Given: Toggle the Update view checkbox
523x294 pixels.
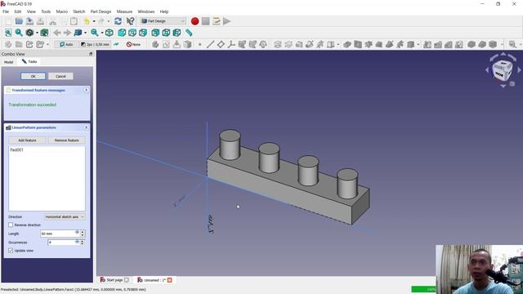Looking at the screenshot, I should (x=11, y=251).
